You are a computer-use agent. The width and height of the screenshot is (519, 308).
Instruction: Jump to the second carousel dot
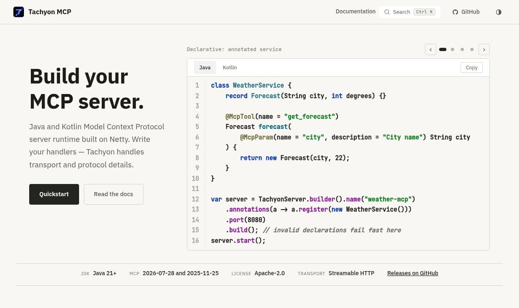coord(453,49)
